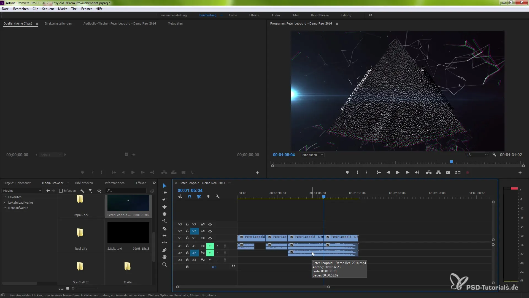Toggle lock on track V1
The height and width of the screenshot is (298, 529).
[187, 238]
